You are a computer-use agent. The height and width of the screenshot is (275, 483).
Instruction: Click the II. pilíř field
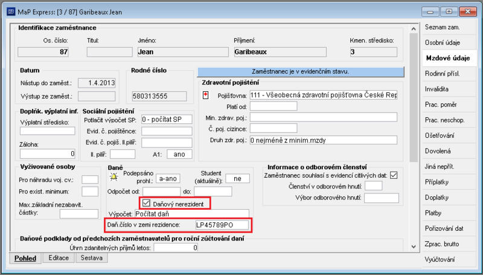(123, 154)
